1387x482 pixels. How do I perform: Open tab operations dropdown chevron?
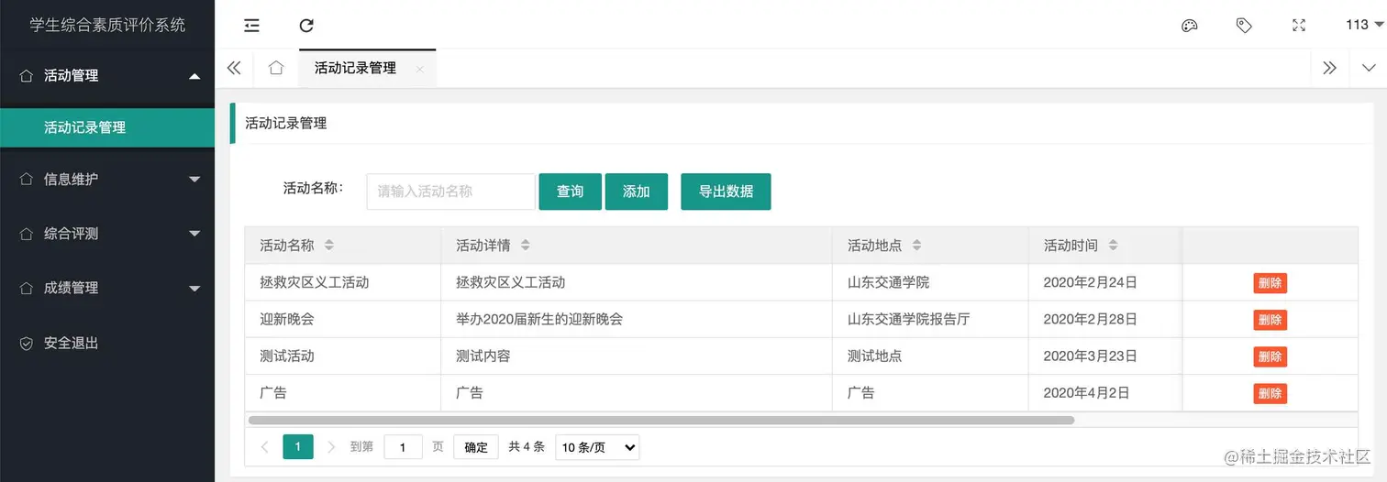coord(1369,68)
